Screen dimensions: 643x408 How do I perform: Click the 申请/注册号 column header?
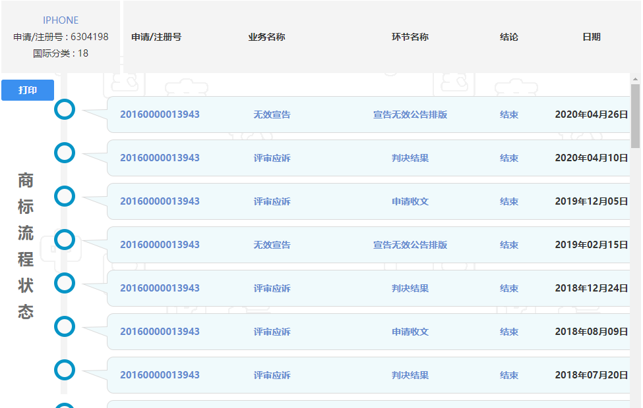point(156,37)
